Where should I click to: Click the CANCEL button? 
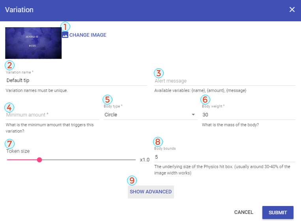(x=244, y=212)
